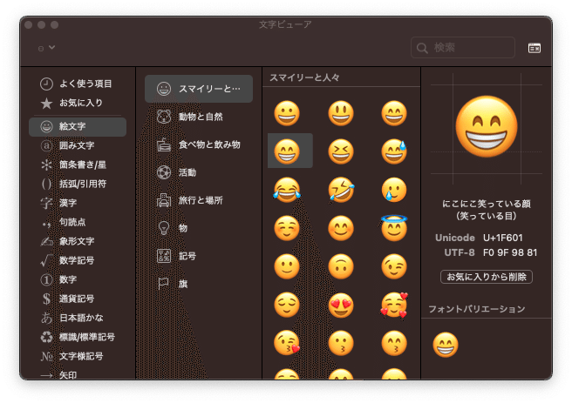Open 物 emoji subcategory
The height and width of the screenshot is (403, 572).
pos(199,228)
